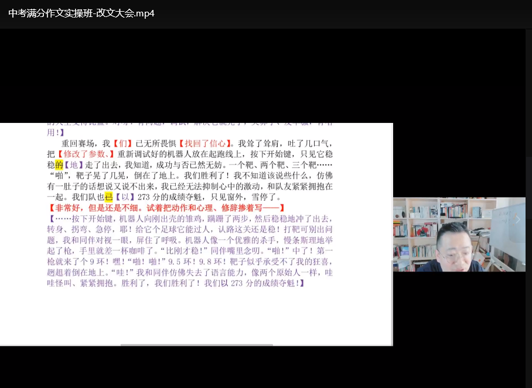Click the purple line starting 起了枪，手里就差
Screen dimensions: 532x388
pos(190,250)
